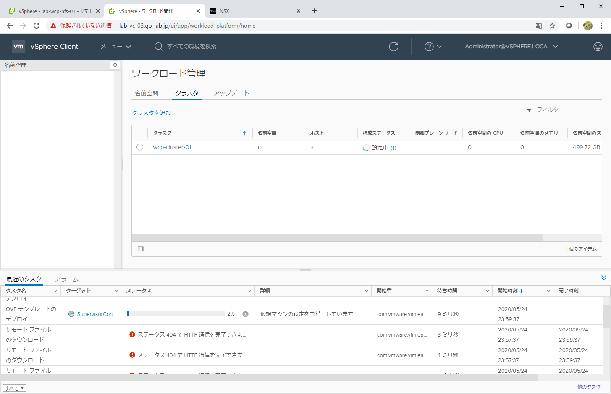This screenshot has width=611, height=394.
Task: Click the 制御プレーン ノード column header
Action: pos(436,133)
